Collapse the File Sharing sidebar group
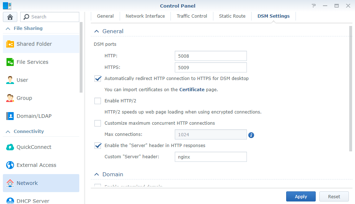 (x=8, y=28)
